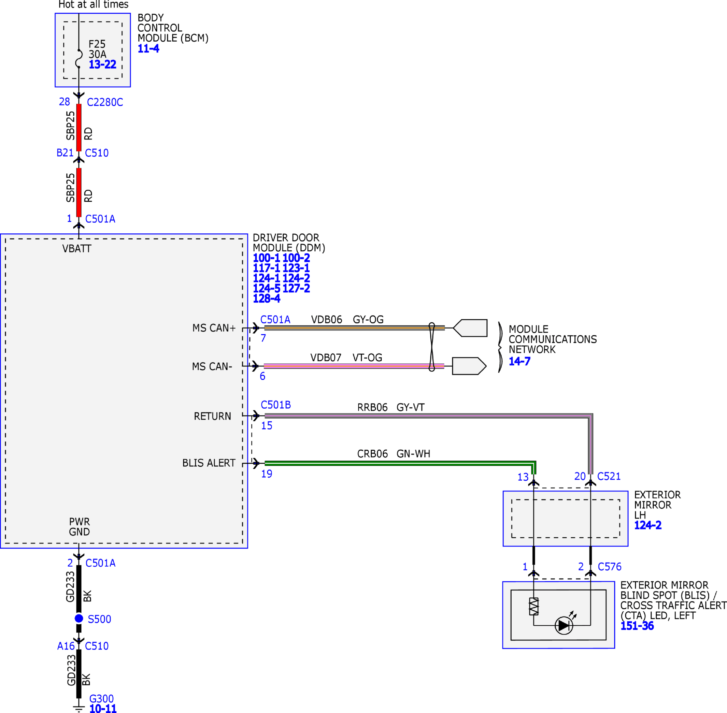
Task: Open ground reference 10-11
Action: 103,709
